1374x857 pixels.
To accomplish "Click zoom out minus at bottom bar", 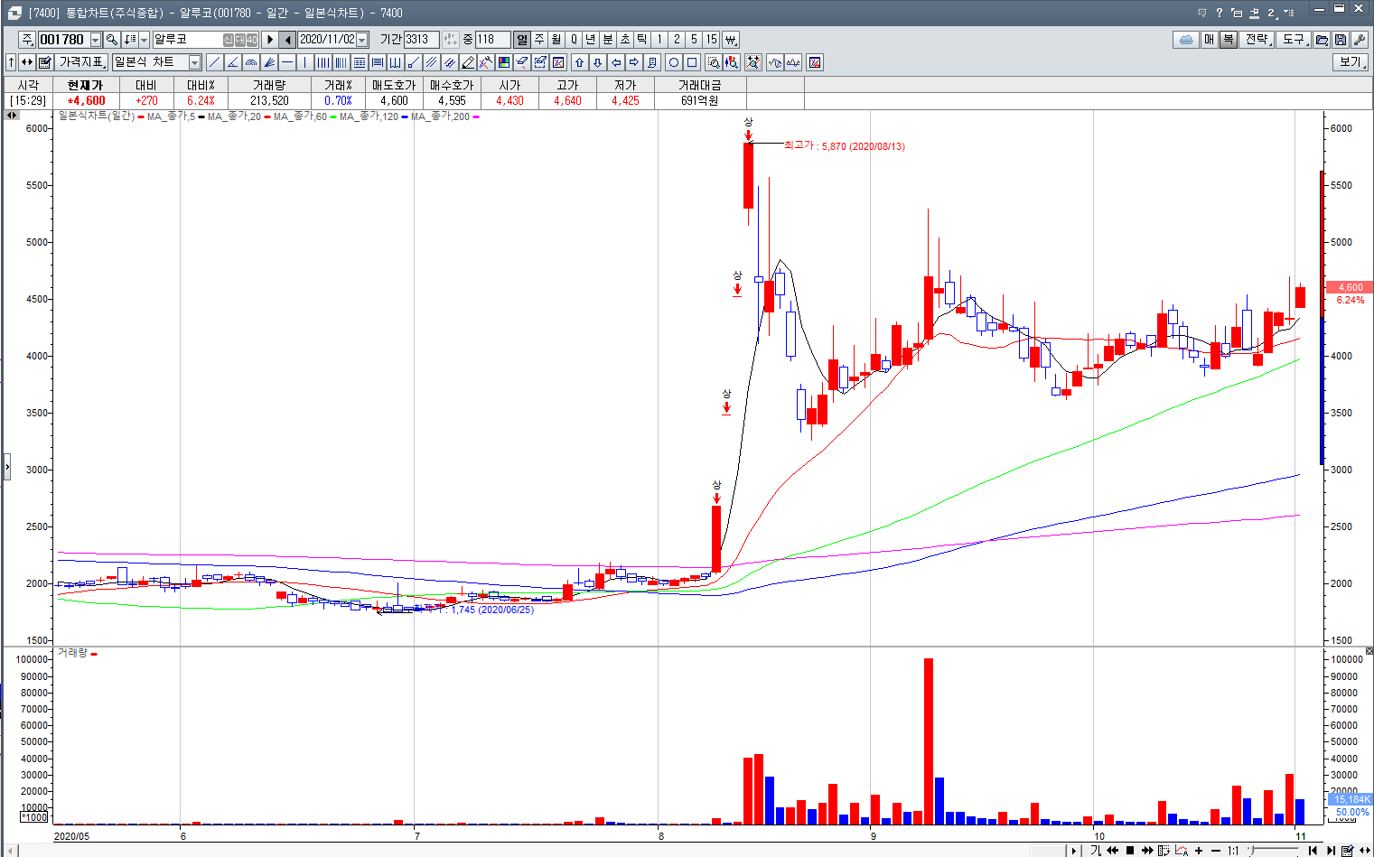I will click(x=1216, y=851).
